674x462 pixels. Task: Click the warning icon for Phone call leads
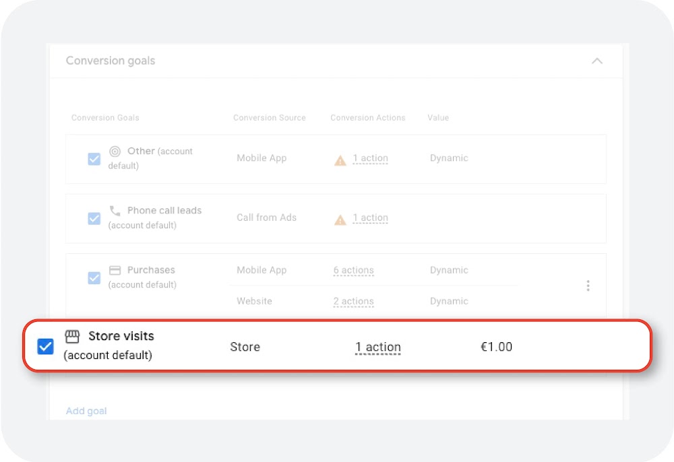coord(340,218)
